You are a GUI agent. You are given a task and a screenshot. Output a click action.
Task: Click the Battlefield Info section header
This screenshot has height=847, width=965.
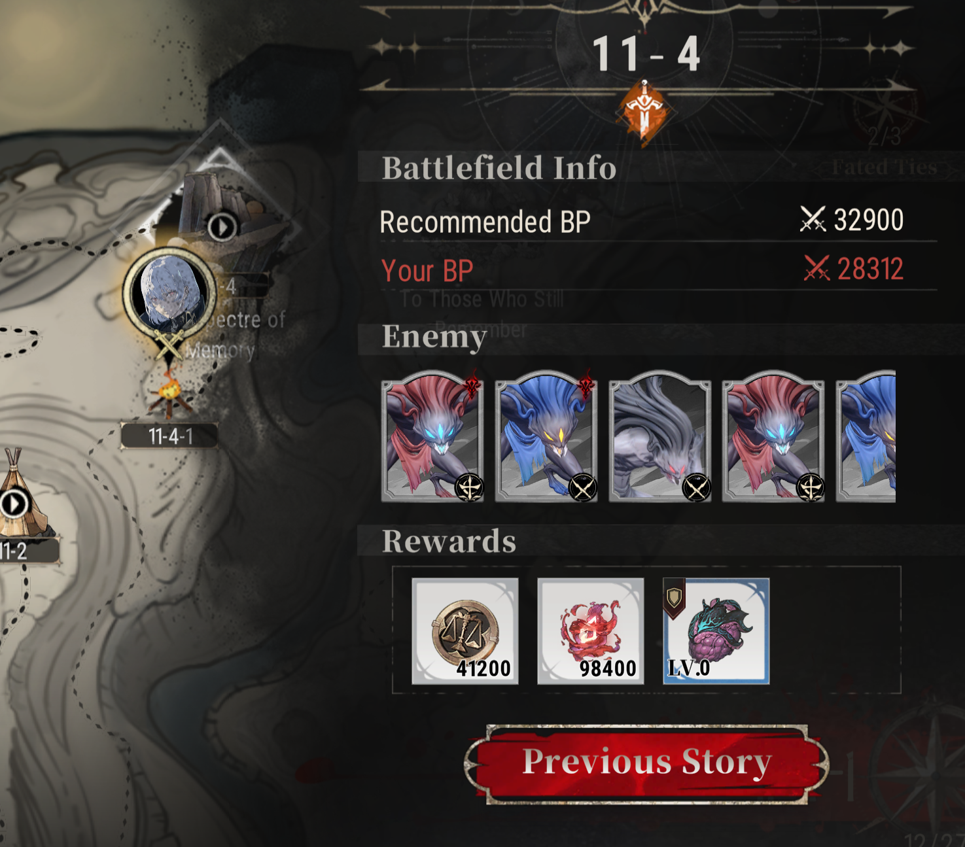(x=499, y=167)
